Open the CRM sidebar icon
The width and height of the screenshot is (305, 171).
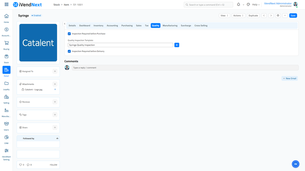[6, 137]
